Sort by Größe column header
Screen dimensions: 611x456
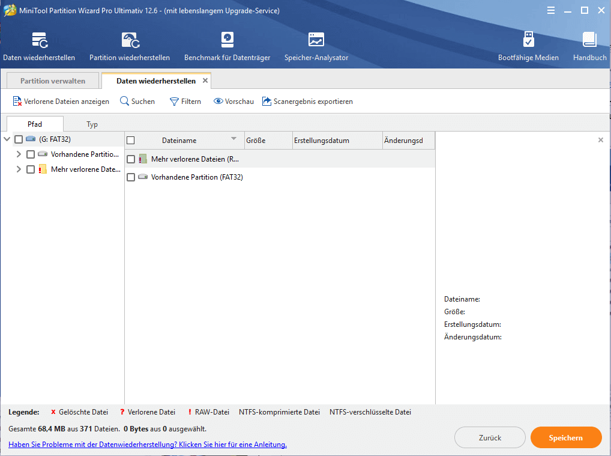(x=268, y=141)
